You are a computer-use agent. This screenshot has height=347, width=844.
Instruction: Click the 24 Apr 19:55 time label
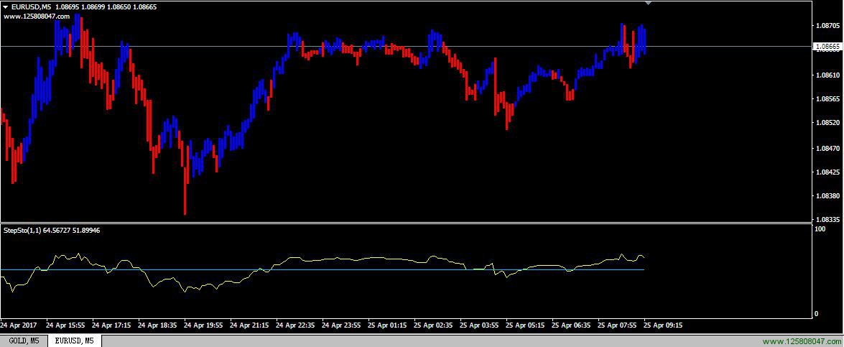(203, 325)
